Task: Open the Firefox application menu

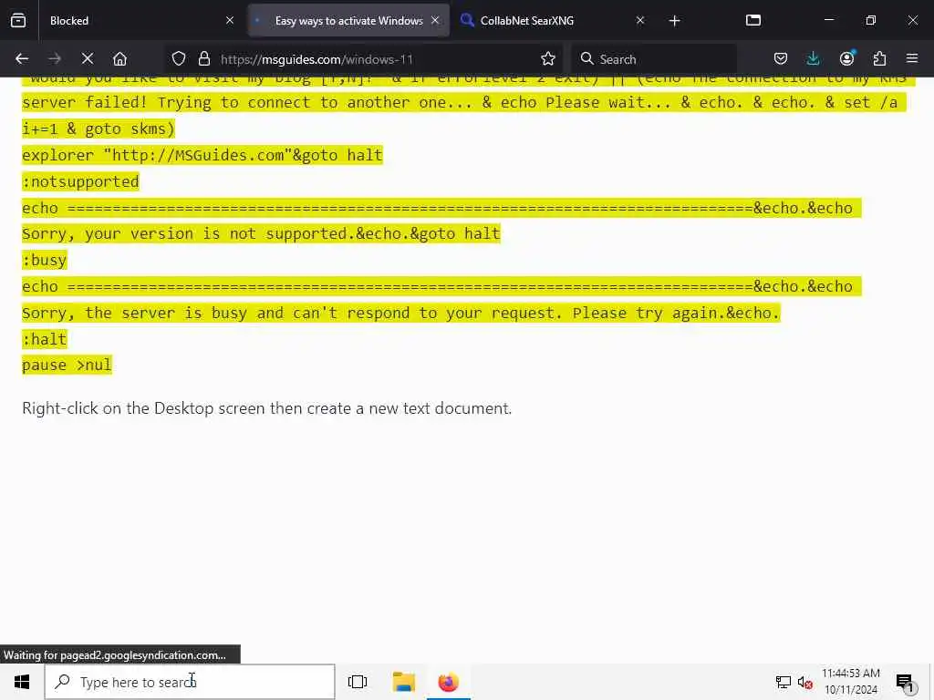Action: coord(912,59)
